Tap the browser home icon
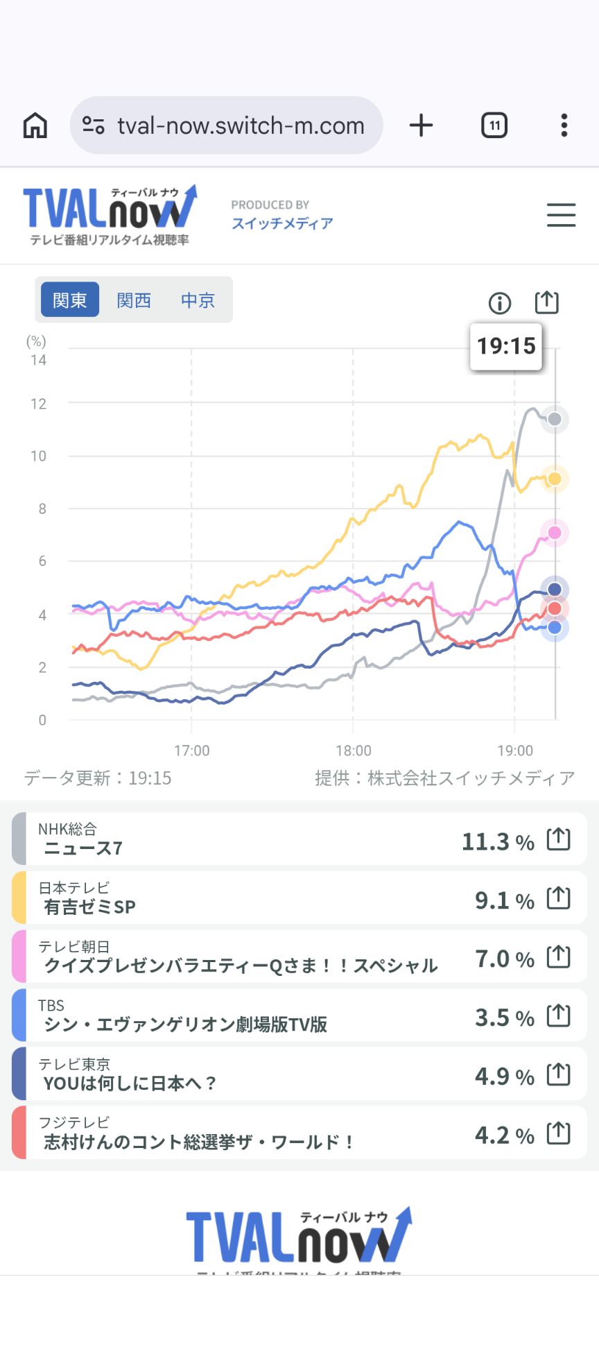The width and height of the screenshot is (599, 1345). [35, 126]
